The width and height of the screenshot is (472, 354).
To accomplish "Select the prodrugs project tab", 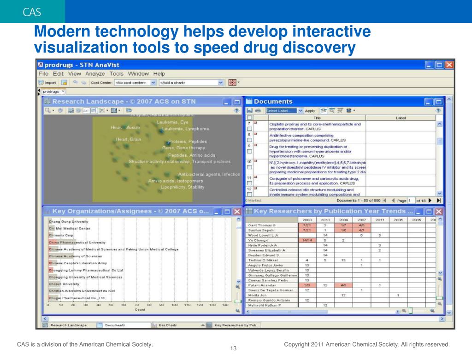I will 53,91.
